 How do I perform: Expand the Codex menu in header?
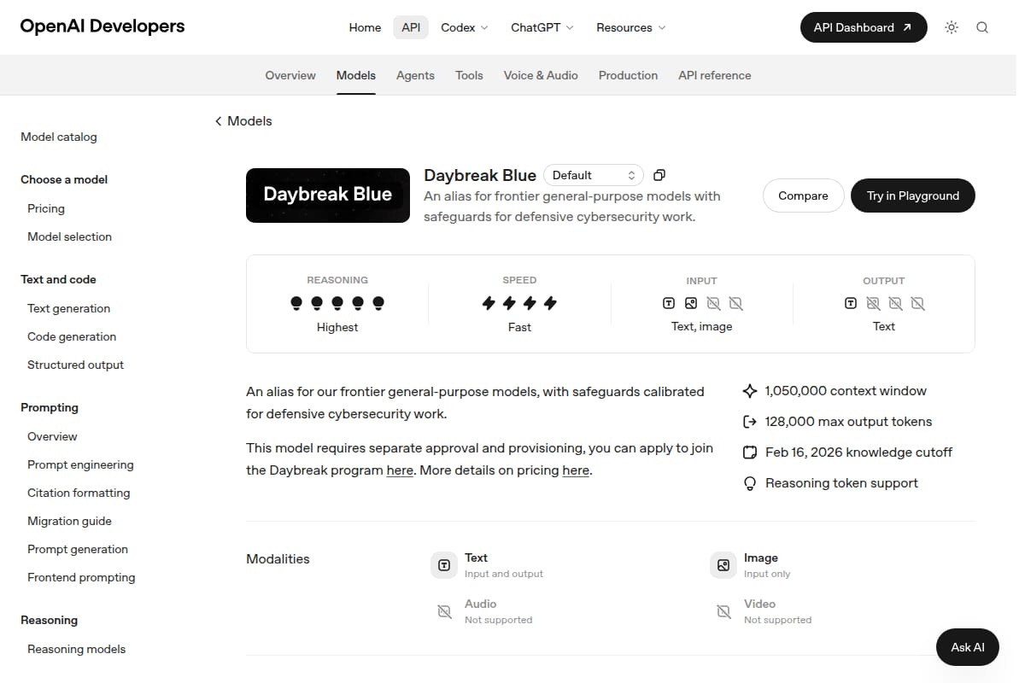(465, 27)
